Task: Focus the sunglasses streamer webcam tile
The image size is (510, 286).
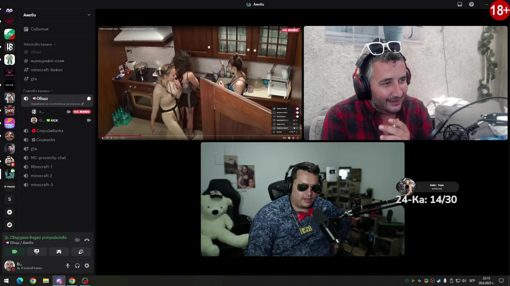Action: 302,199
